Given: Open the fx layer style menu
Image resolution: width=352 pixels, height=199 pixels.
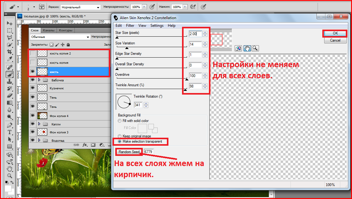Looking at the screenshot, I should point(85,145).
